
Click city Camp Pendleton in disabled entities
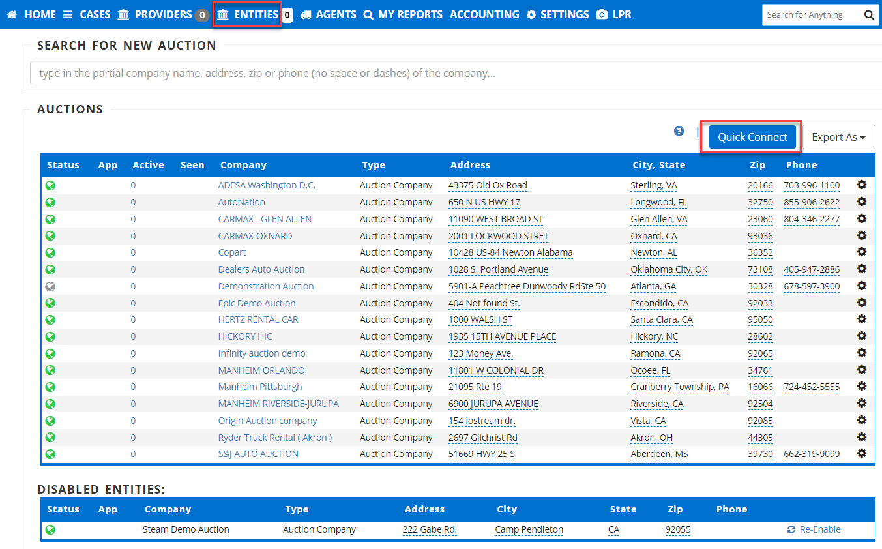529,529
